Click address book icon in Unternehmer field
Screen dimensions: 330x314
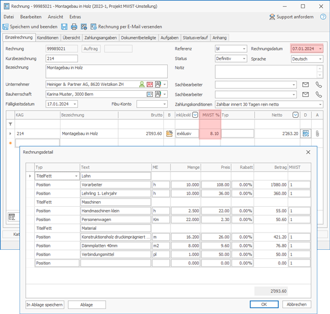158,84
